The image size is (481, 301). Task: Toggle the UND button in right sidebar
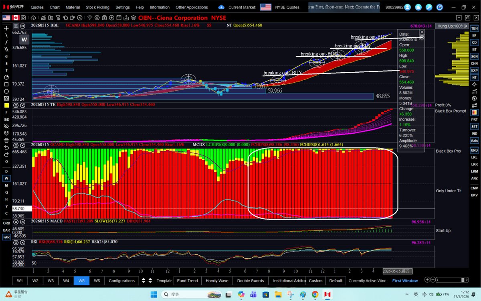tap(474, 150)
